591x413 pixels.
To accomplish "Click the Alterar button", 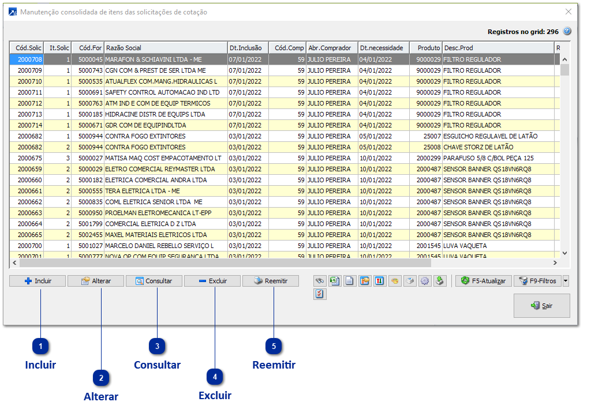I will tap(96, 281).
